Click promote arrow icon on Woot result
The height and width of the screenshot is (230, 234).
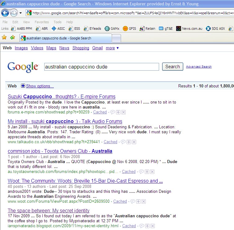pos(138,201)
